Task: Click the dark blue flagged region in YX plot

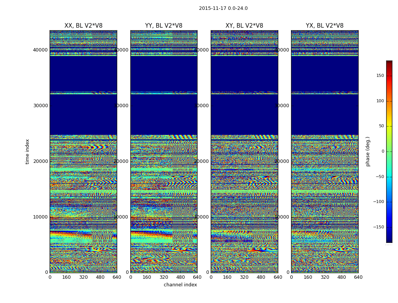Action: click(x=324, y=115)
